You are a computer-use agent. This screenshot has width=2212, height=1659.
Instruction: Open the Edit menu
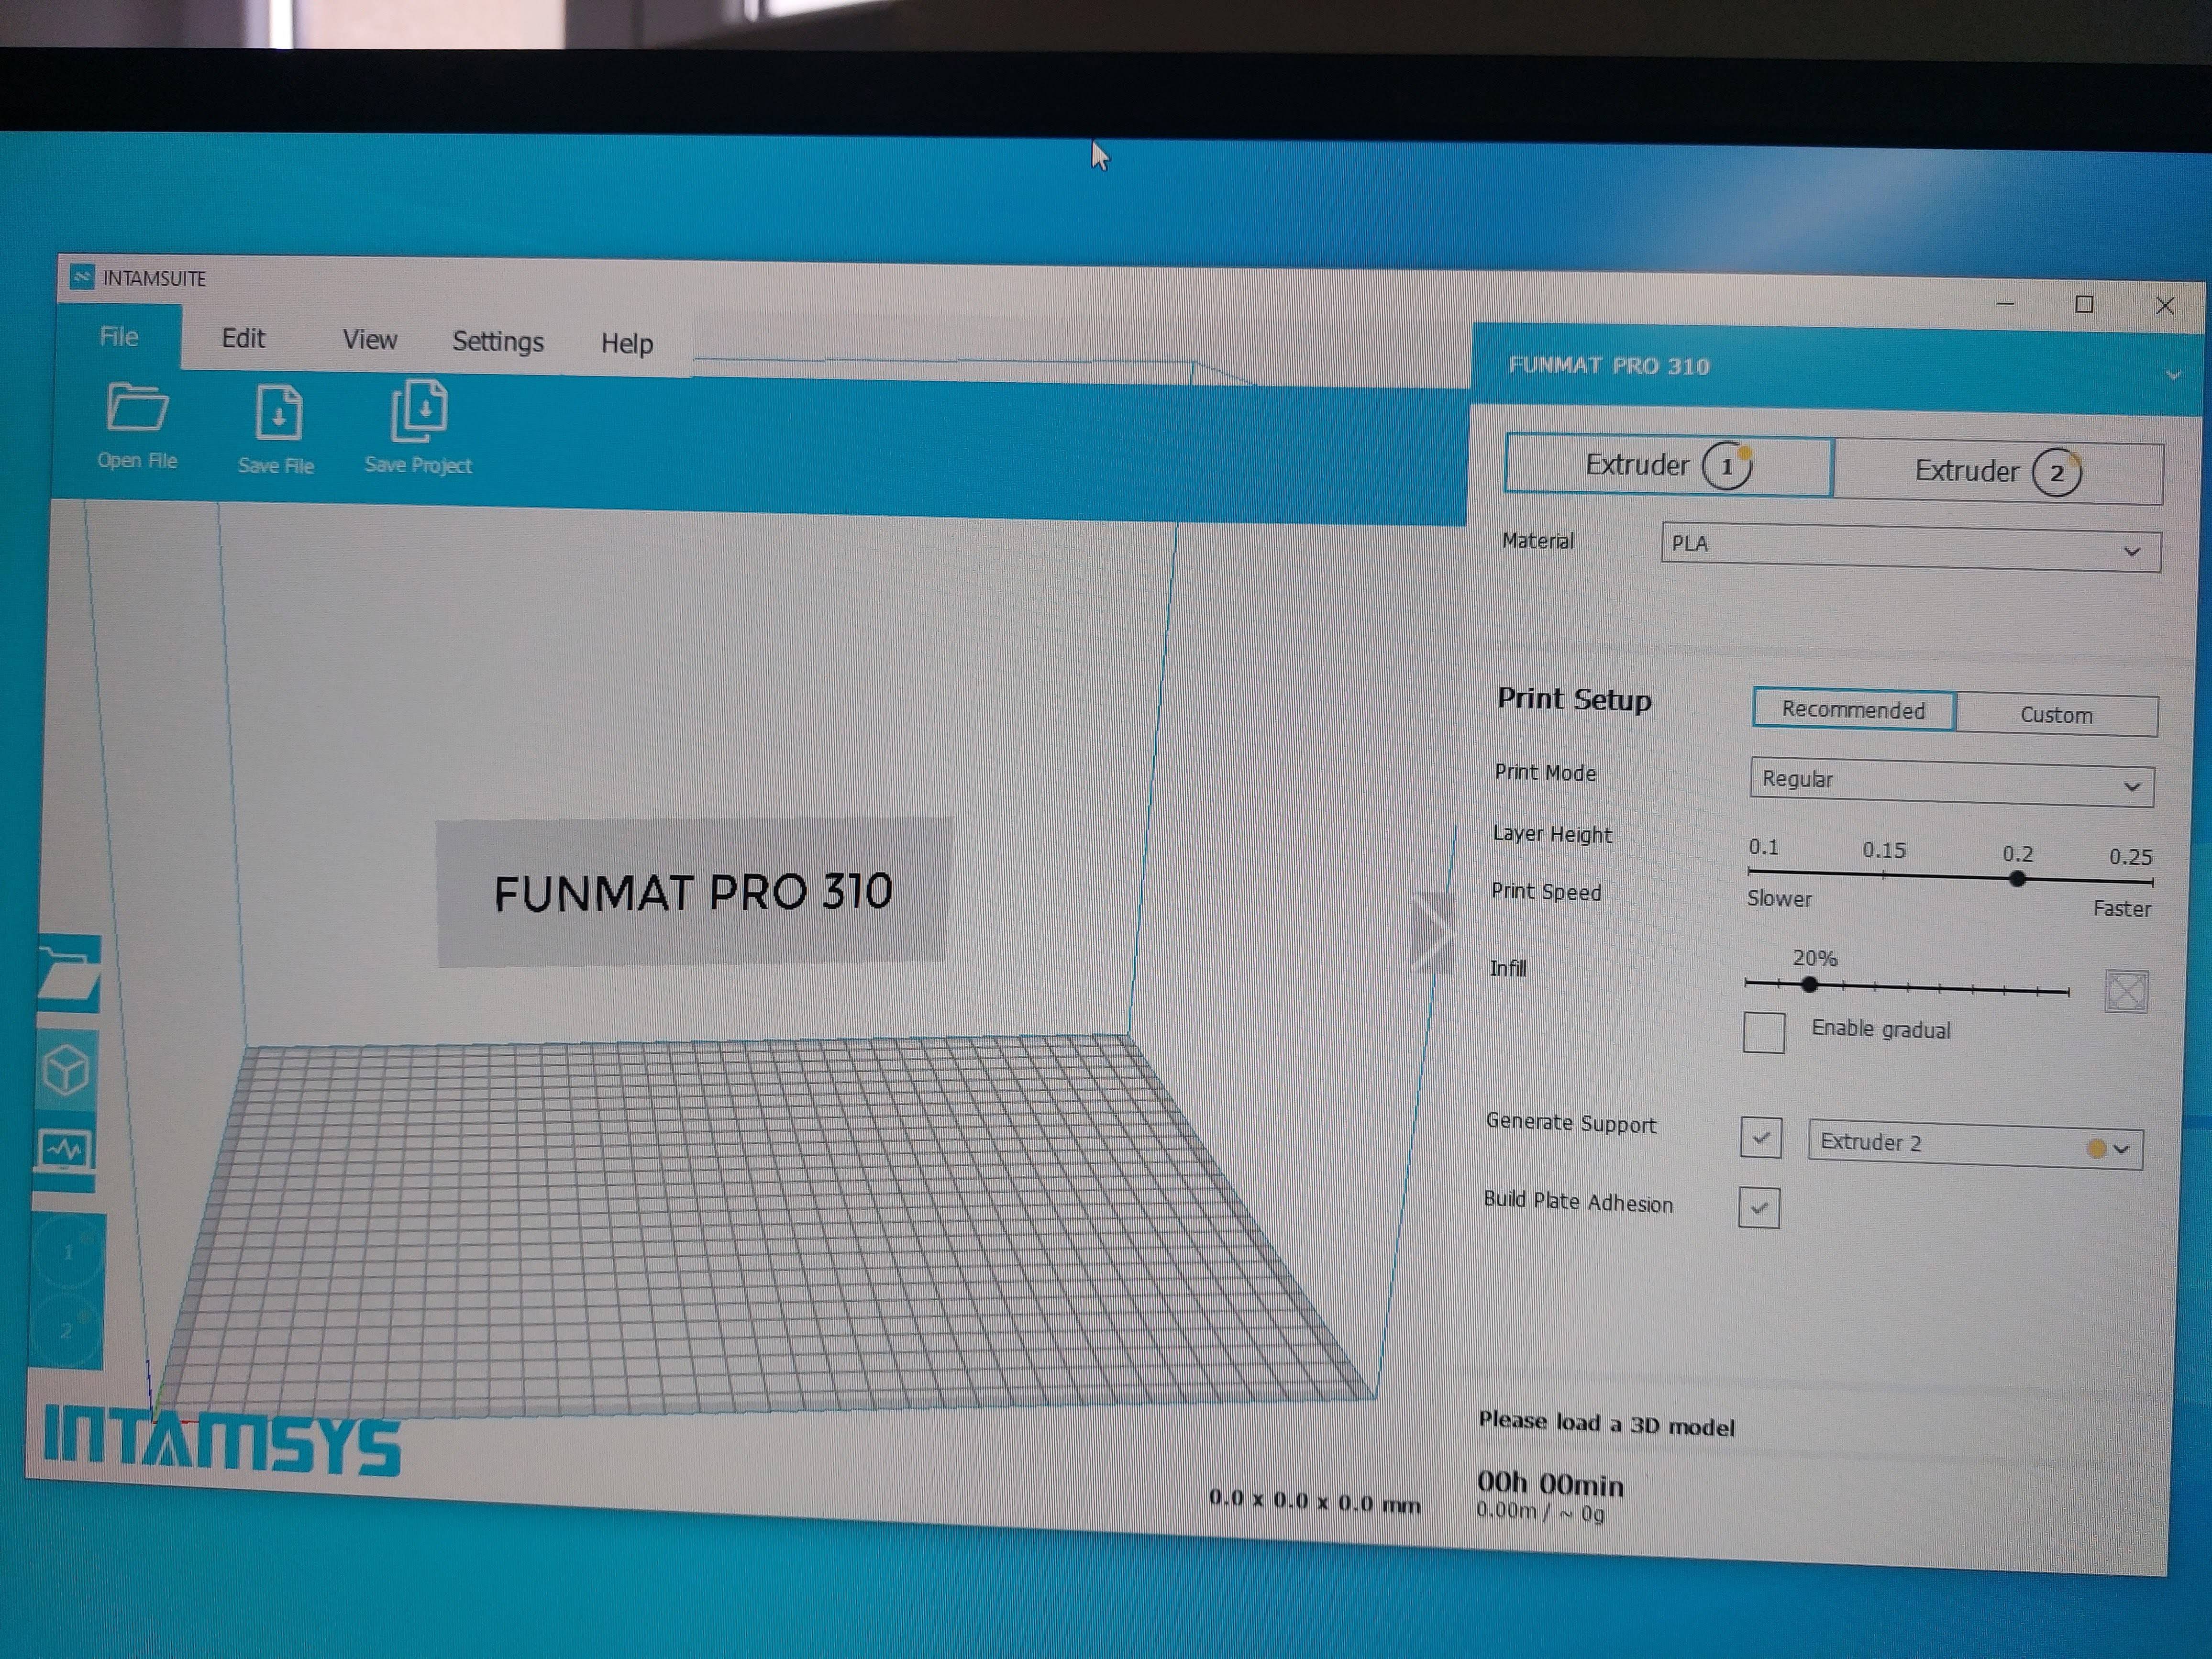tap(243, 338)
